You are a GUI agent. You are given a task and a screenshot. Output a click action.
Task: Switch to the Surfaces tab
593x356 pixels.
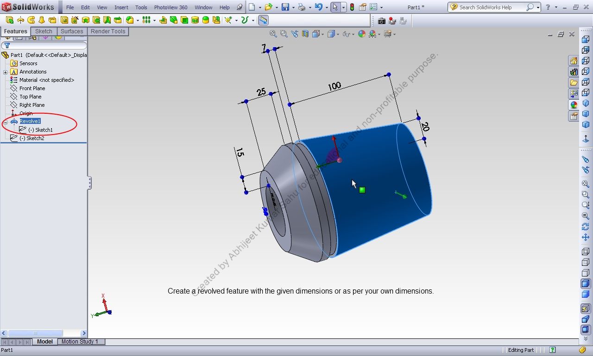click(72, 31)
